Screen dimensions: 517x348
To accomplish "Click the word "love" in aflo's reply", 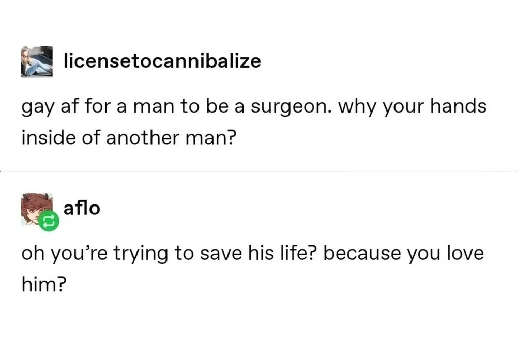I will 465,253.
